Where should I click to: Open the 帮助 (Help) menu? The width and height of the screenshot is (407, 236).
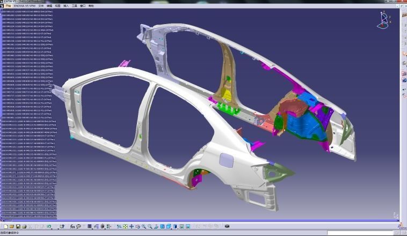point(91,6)
